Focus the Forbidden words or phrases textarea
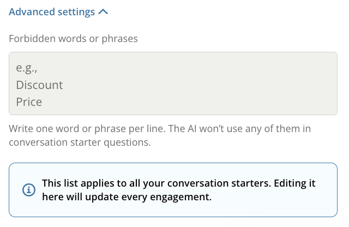This screenshot has width=349, height=227. point(173,83)
